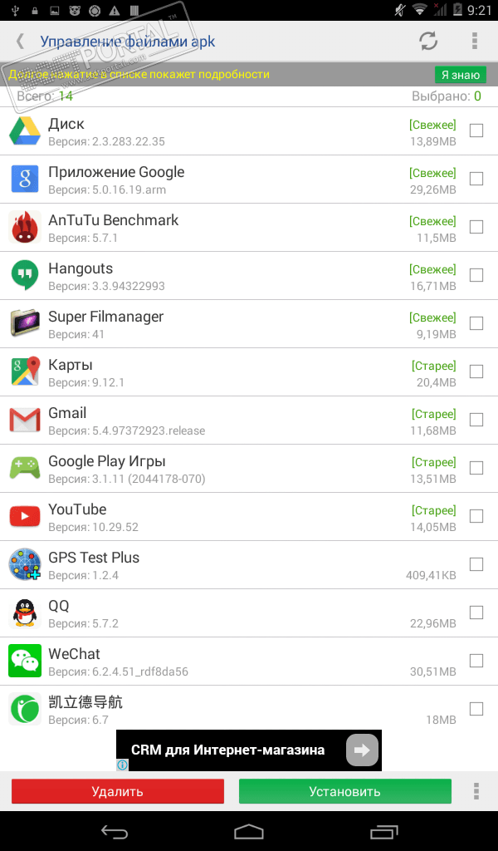498x851 pixels.
Task: Tap the WeChat app icon
Action: (25, 661)
